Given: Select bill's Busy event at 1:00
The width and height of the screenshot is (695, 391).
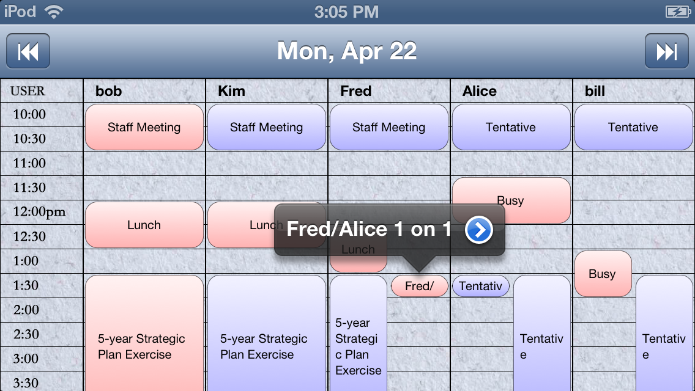Looking at the screenshot, I should point(603,274).
